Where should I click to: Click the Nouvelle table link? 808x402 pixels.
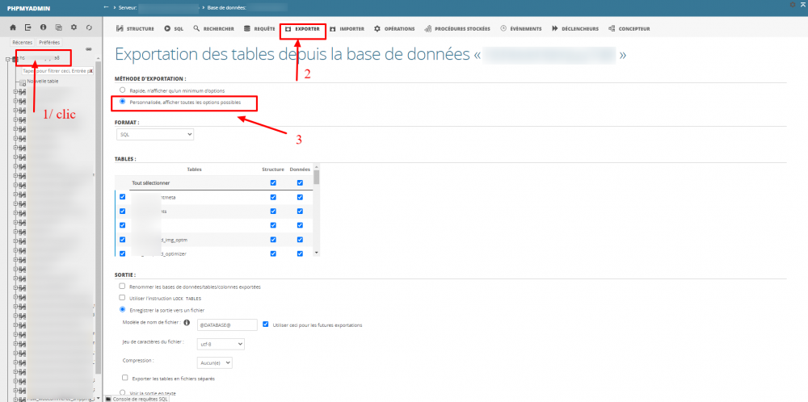(x=42, y=82)
